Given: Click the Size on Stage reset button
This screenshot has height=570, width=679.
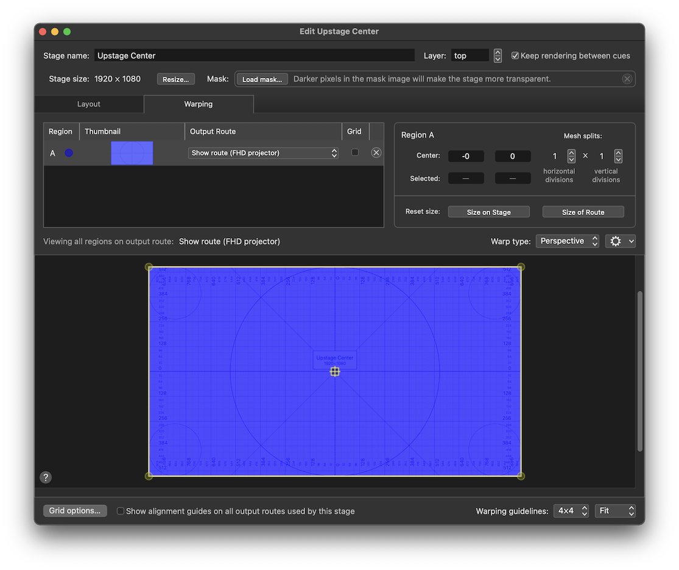Looking at the screenshot, I should [488, 211].
